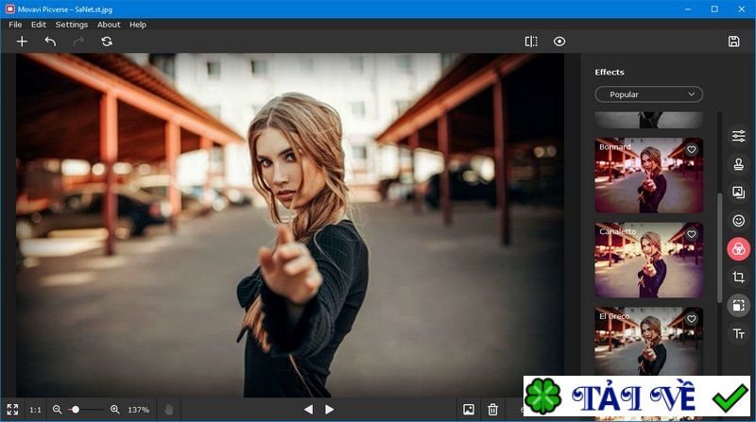Apply the Bonnard effect thumbnail
The image size is (756, 422).
(x=649, y=176)
